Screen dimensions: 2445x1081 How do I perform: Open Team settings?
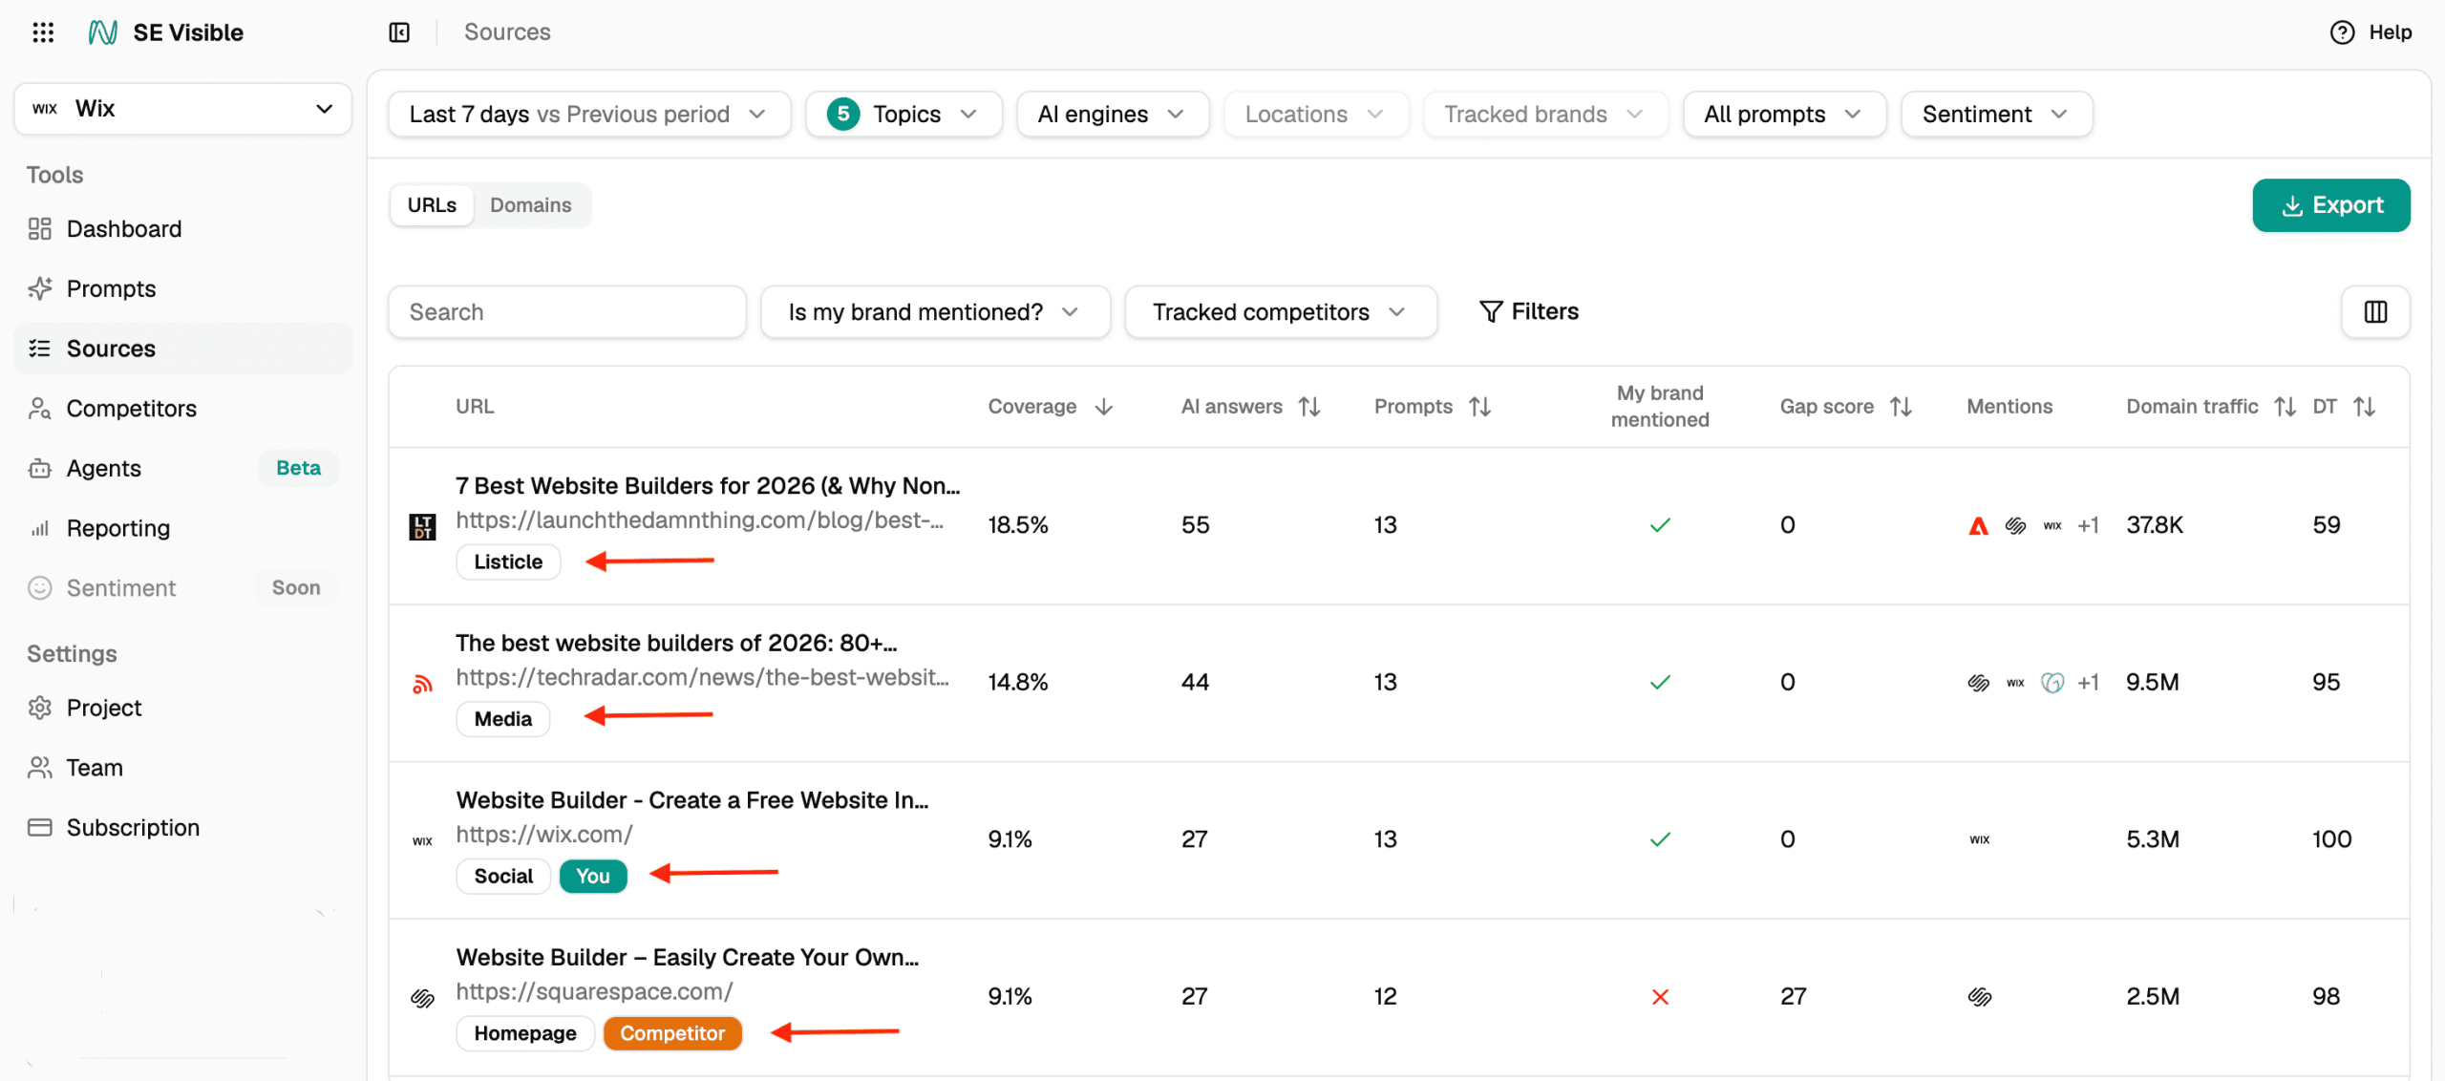point(182,768)
